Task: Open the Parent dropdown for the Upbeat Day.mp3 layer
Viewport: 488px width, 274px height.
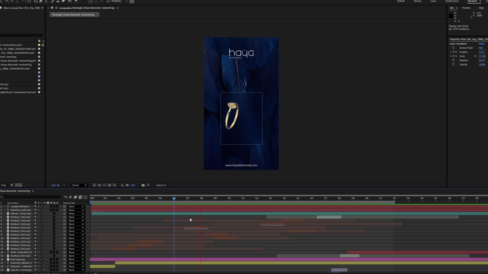Action: click(76, 214)
